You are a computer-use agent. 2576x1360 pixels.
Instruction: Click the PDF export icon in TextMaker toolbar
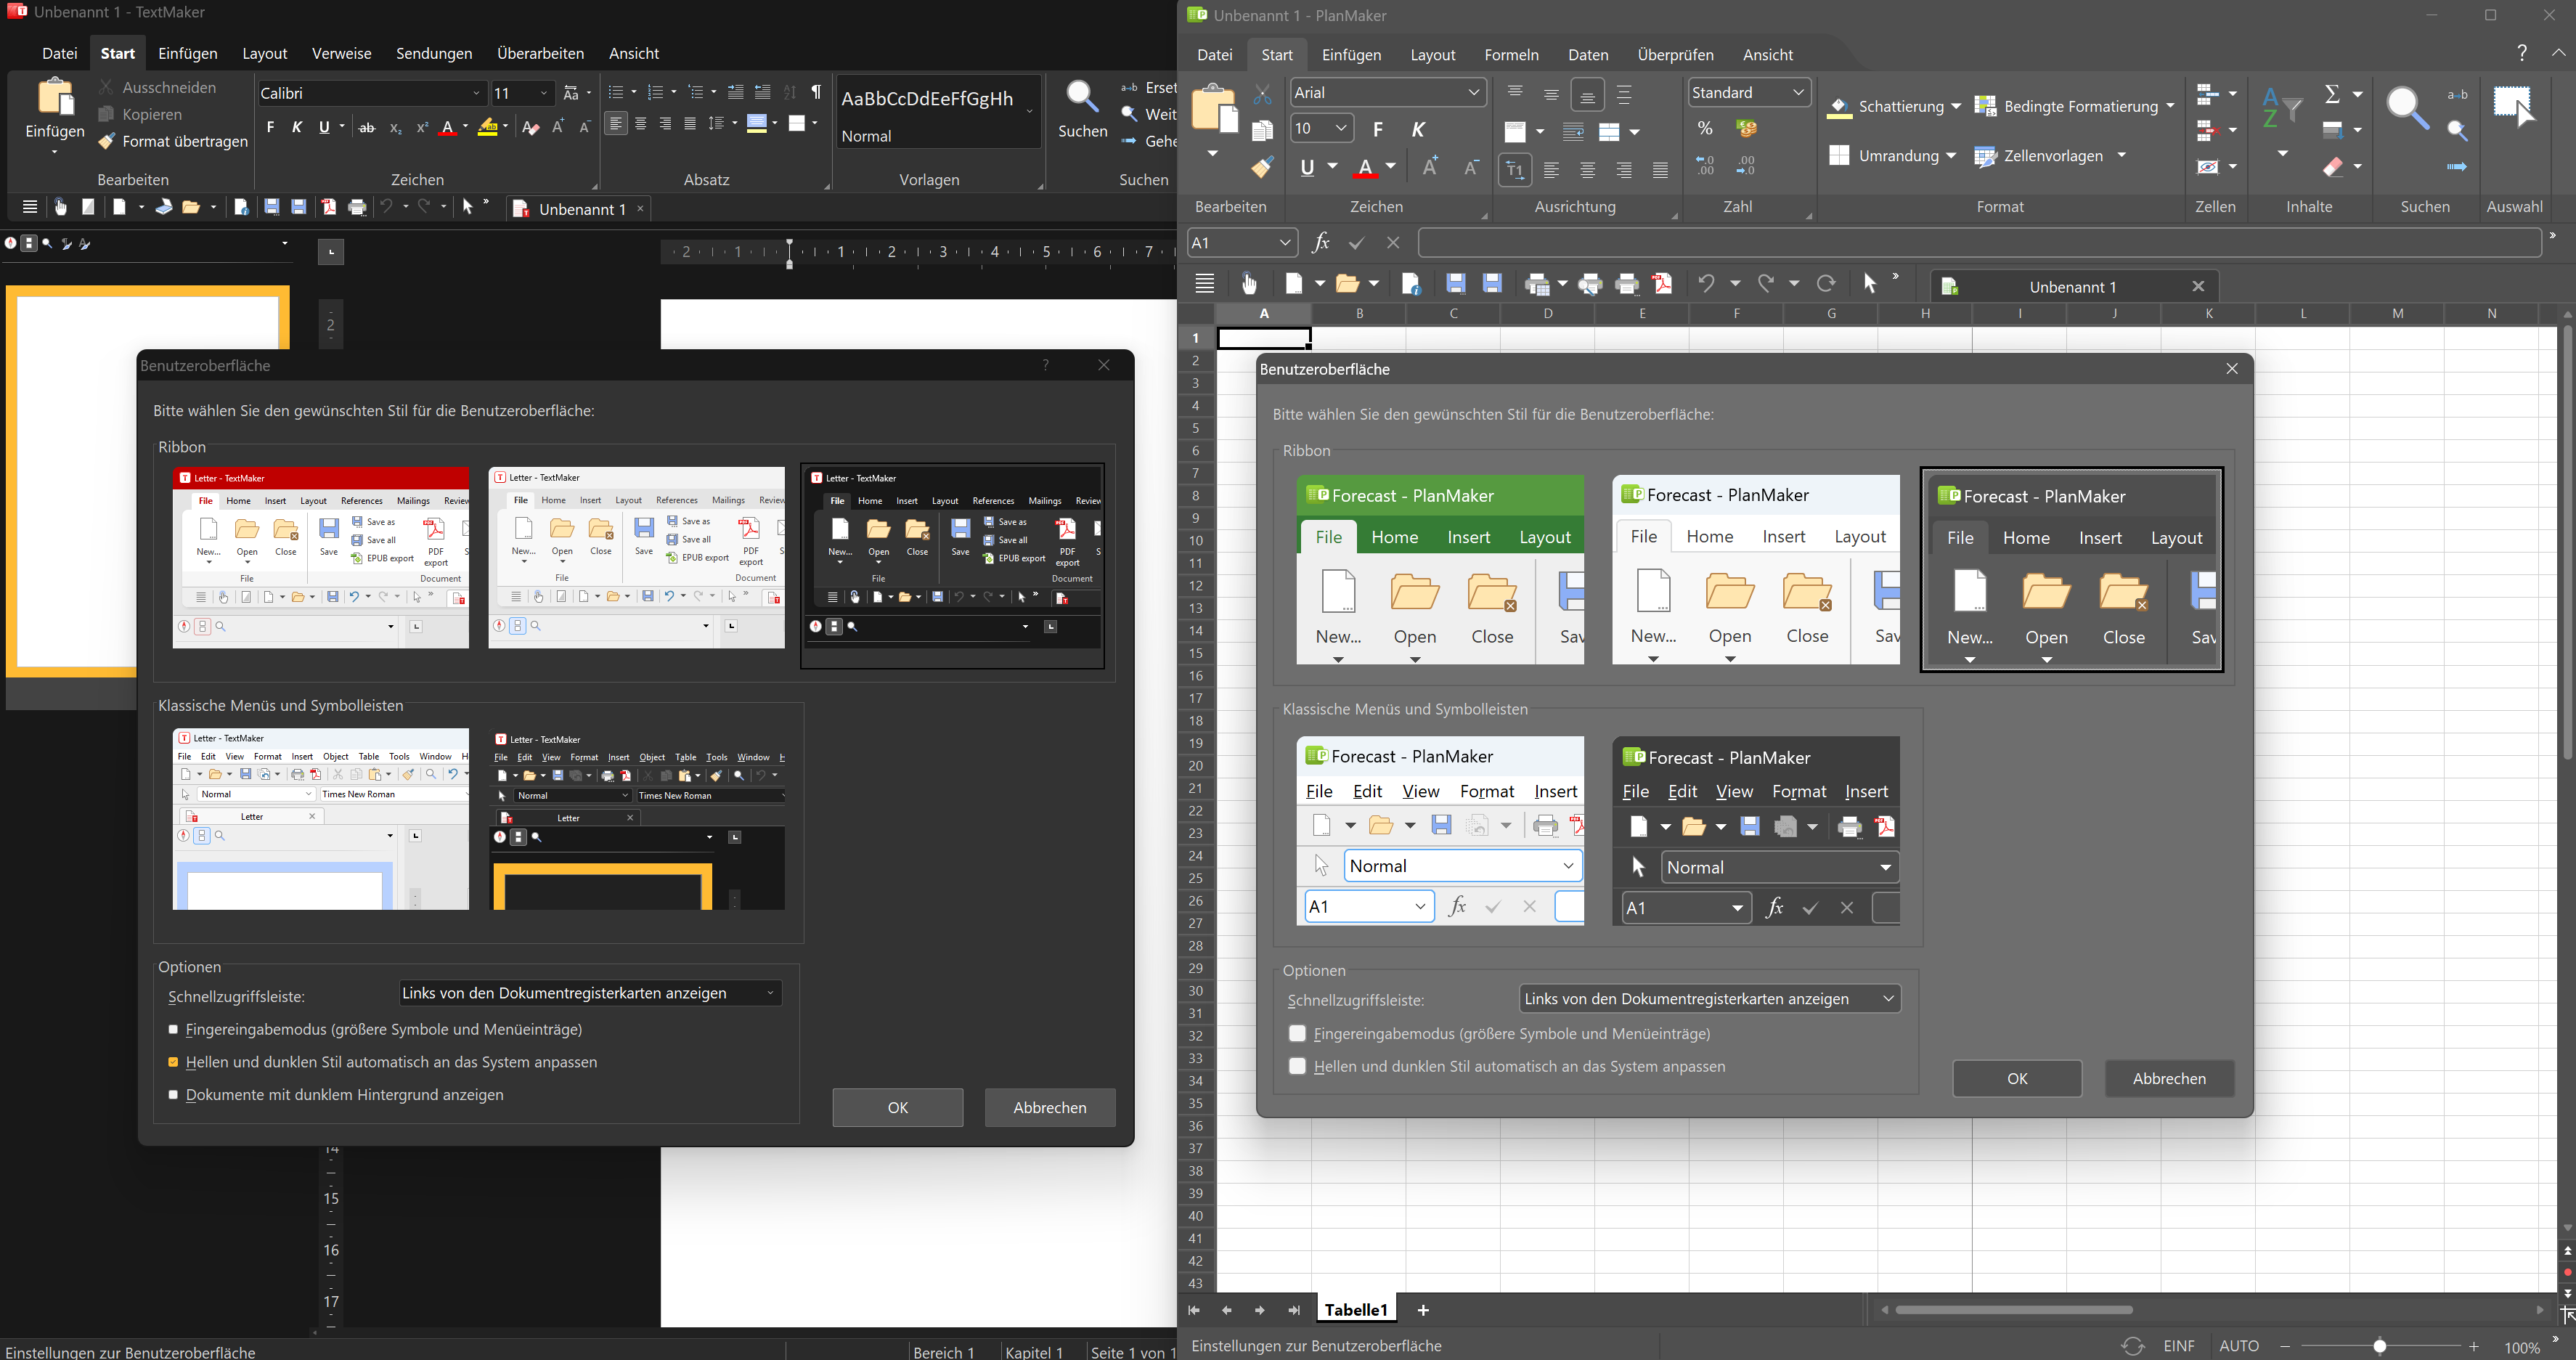[x=329, y=208]
